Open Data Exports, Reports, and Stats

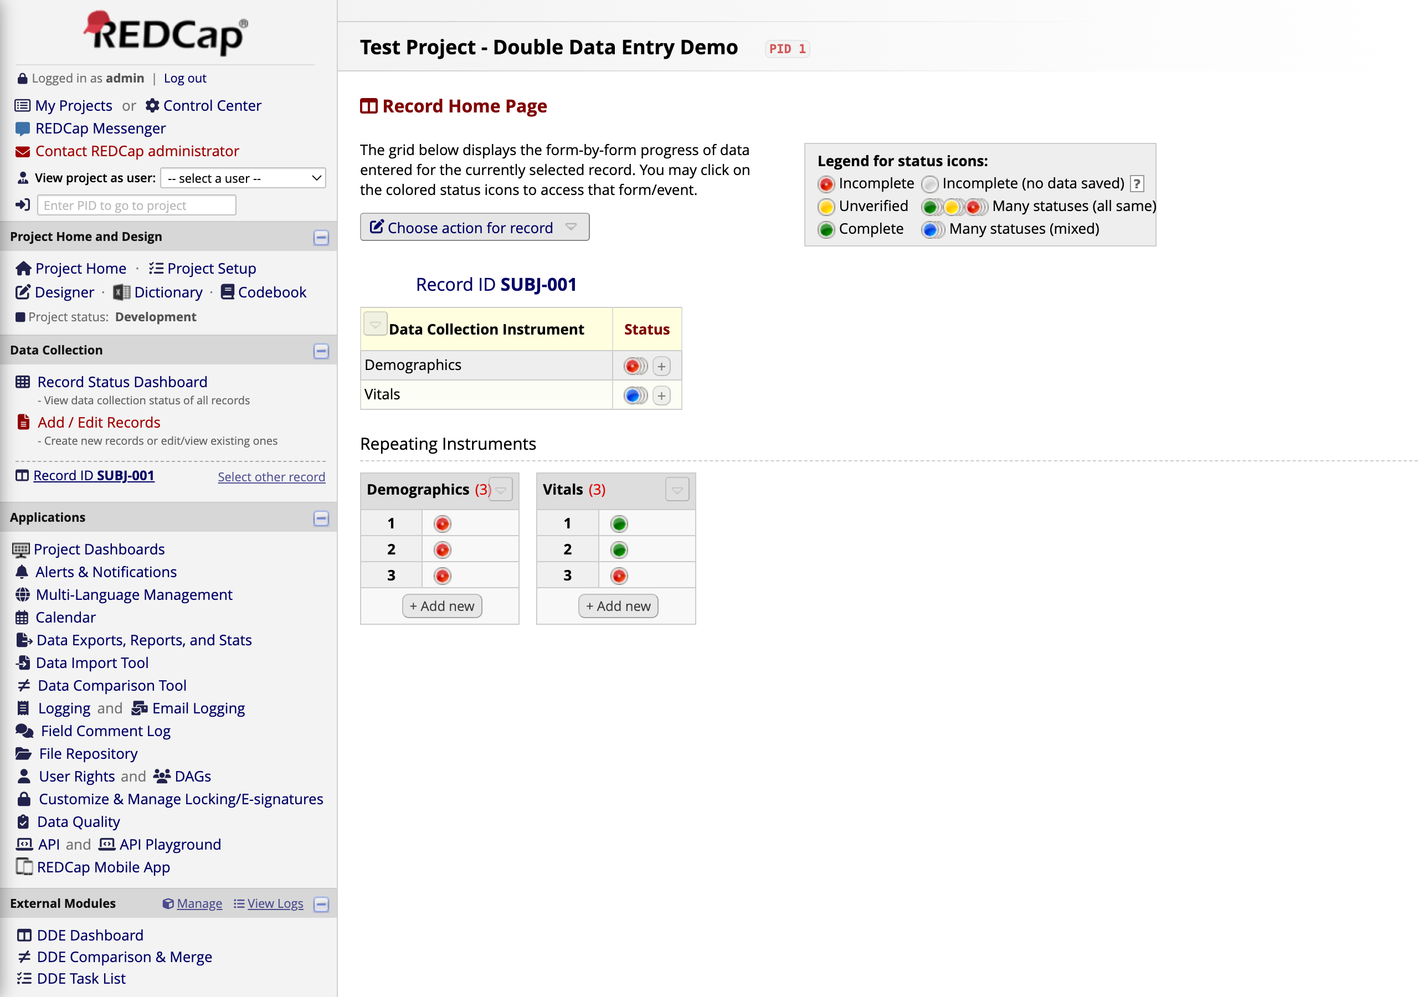tap(144, 640)
